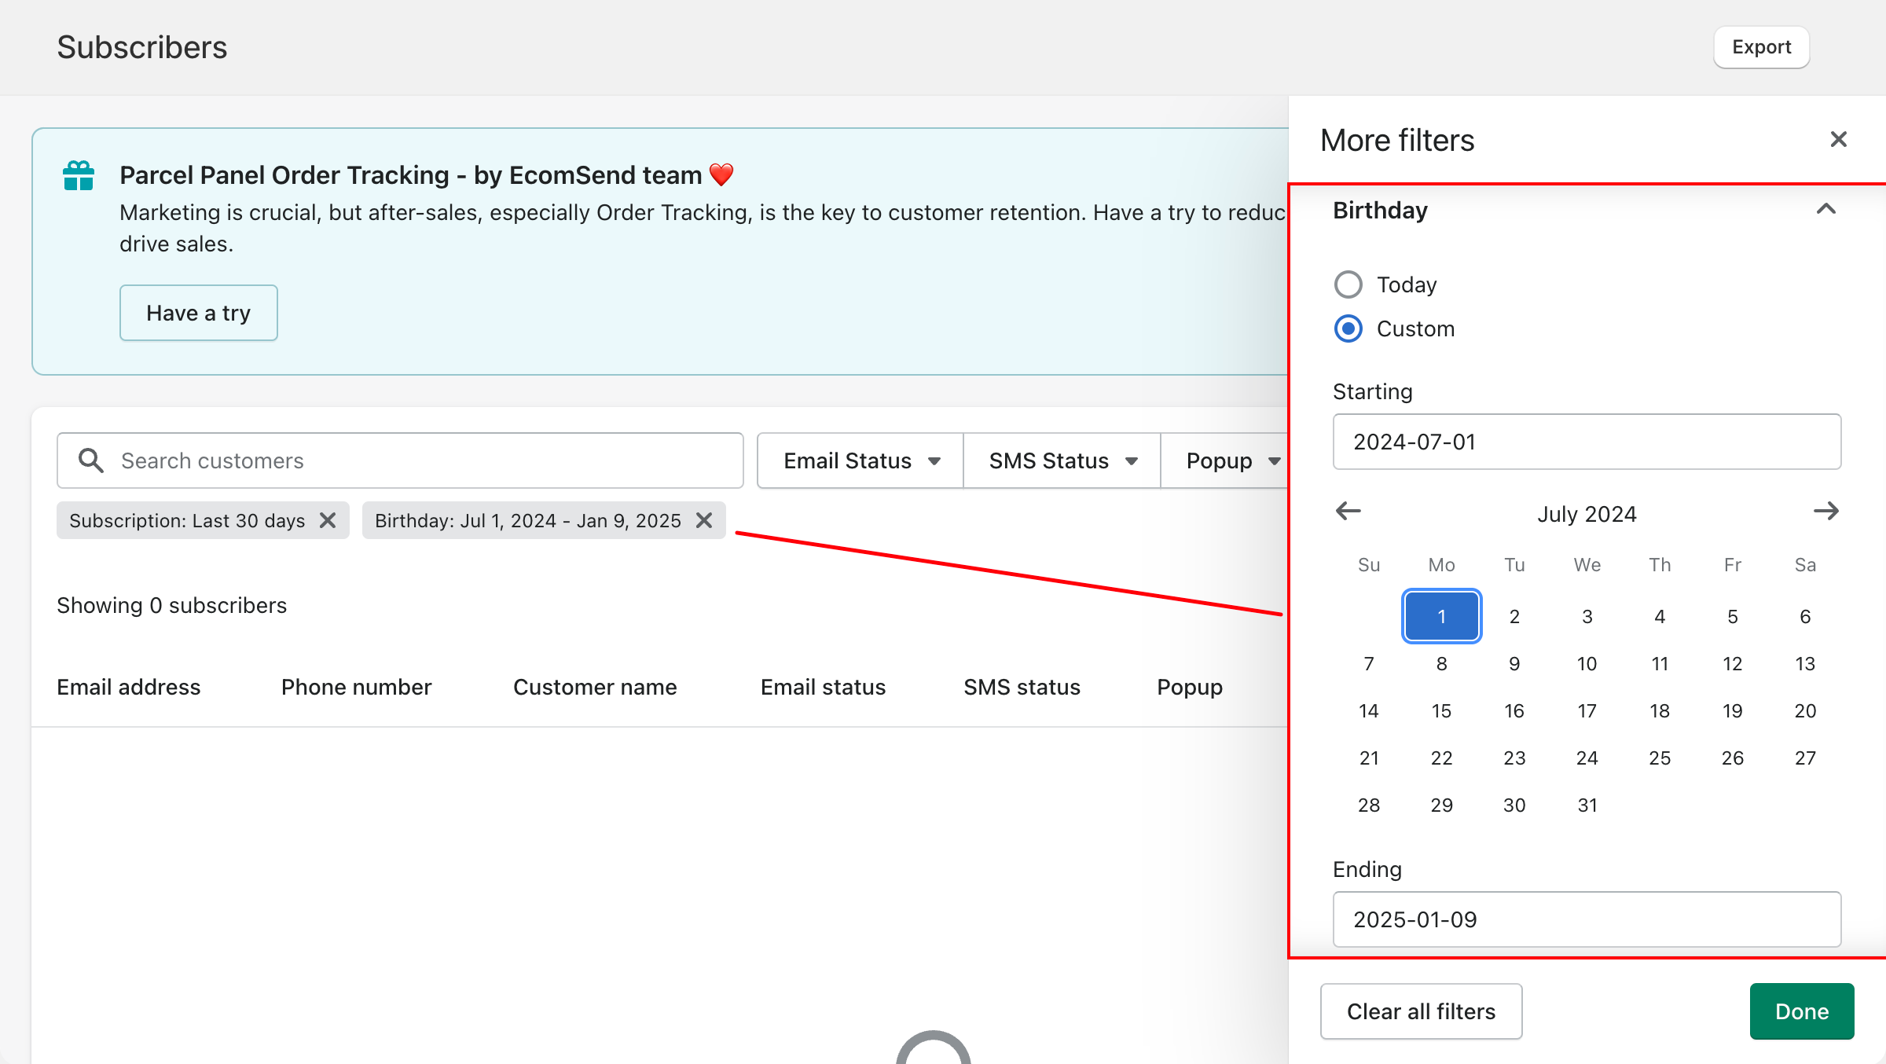
Task: Focus the Search customers field
Action: click(400, 460)
